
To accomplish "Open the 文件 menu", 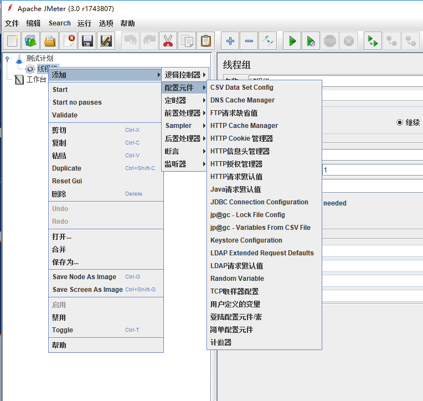I will tap(12, 23).
